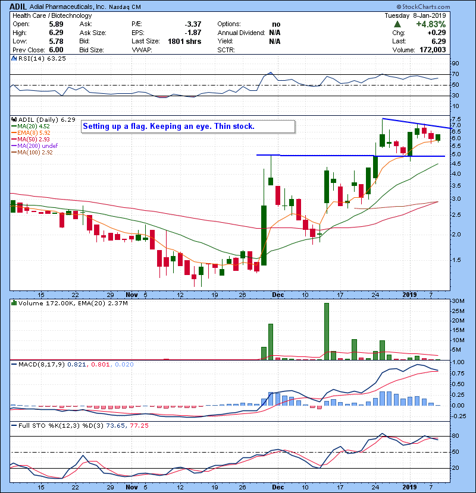
Task: Click the Bid Size: field label
Action: 92,50
